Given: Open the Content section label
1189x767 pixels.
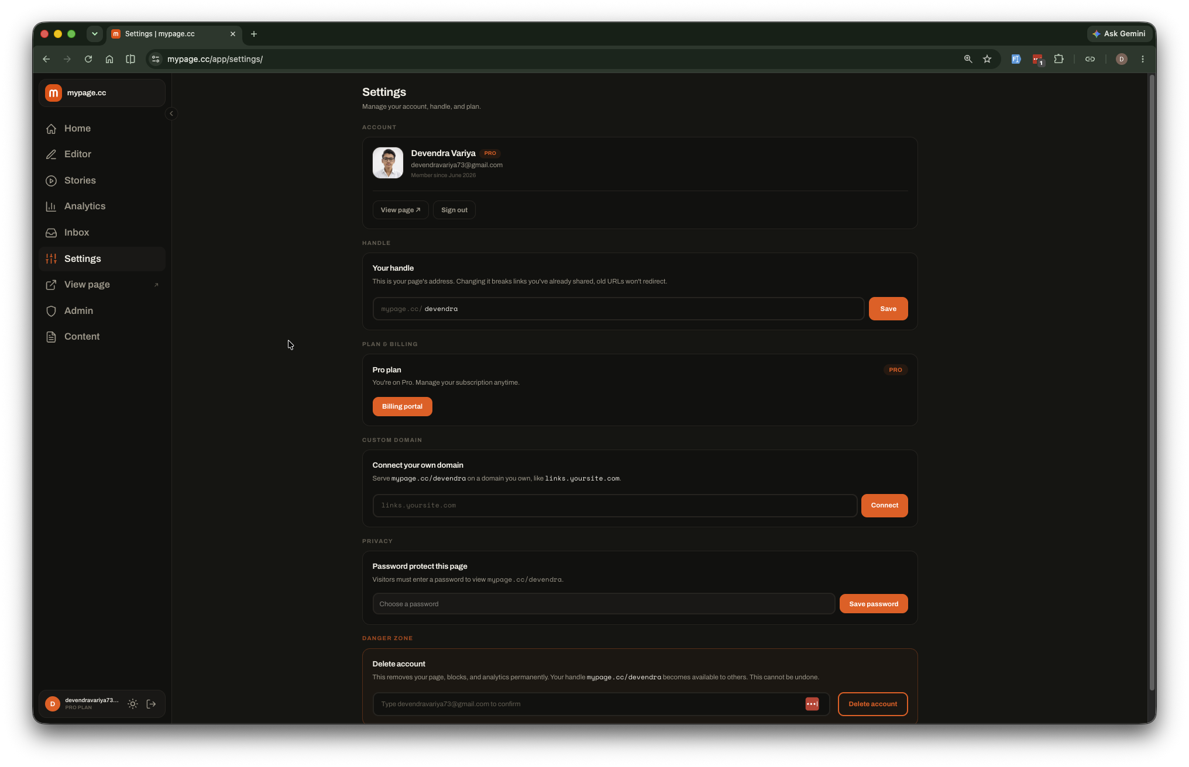Looking at the screenshot, I should (x=82, y=337).
